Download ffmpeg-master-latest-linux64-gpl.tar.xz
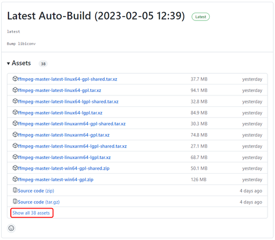Image resolution: width=275 pixels, height=240 pixels. click(x=60, y=90)
